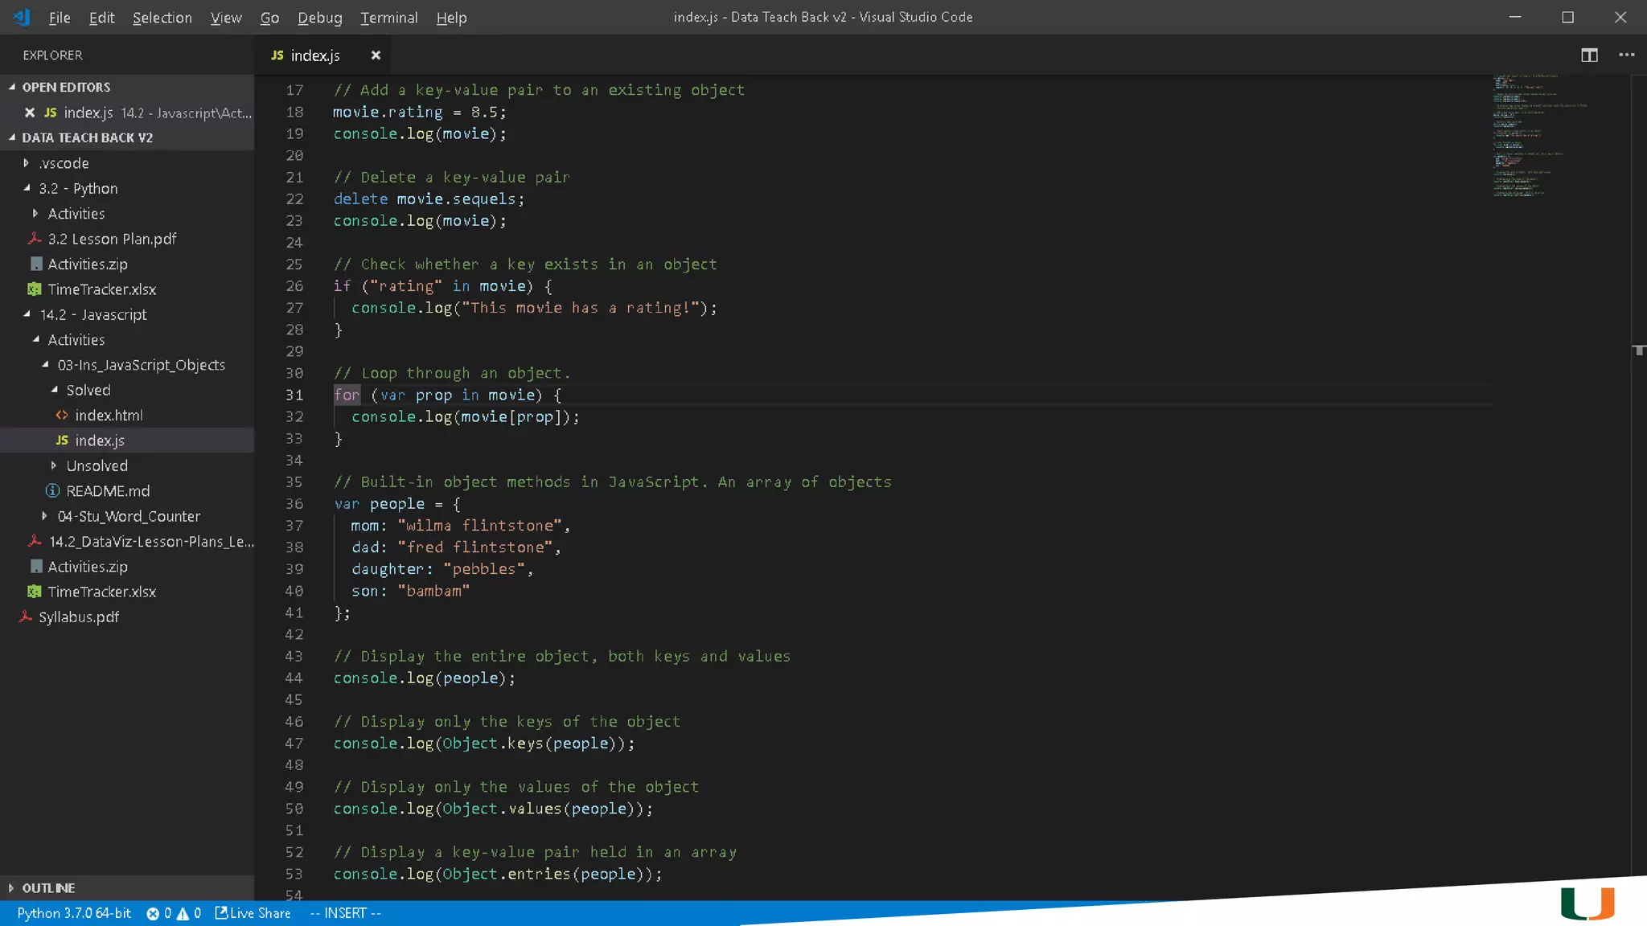Open the Syllabus.pdf file
Viewport: 1647px width, 926px height.
click(x=79, y=617)
